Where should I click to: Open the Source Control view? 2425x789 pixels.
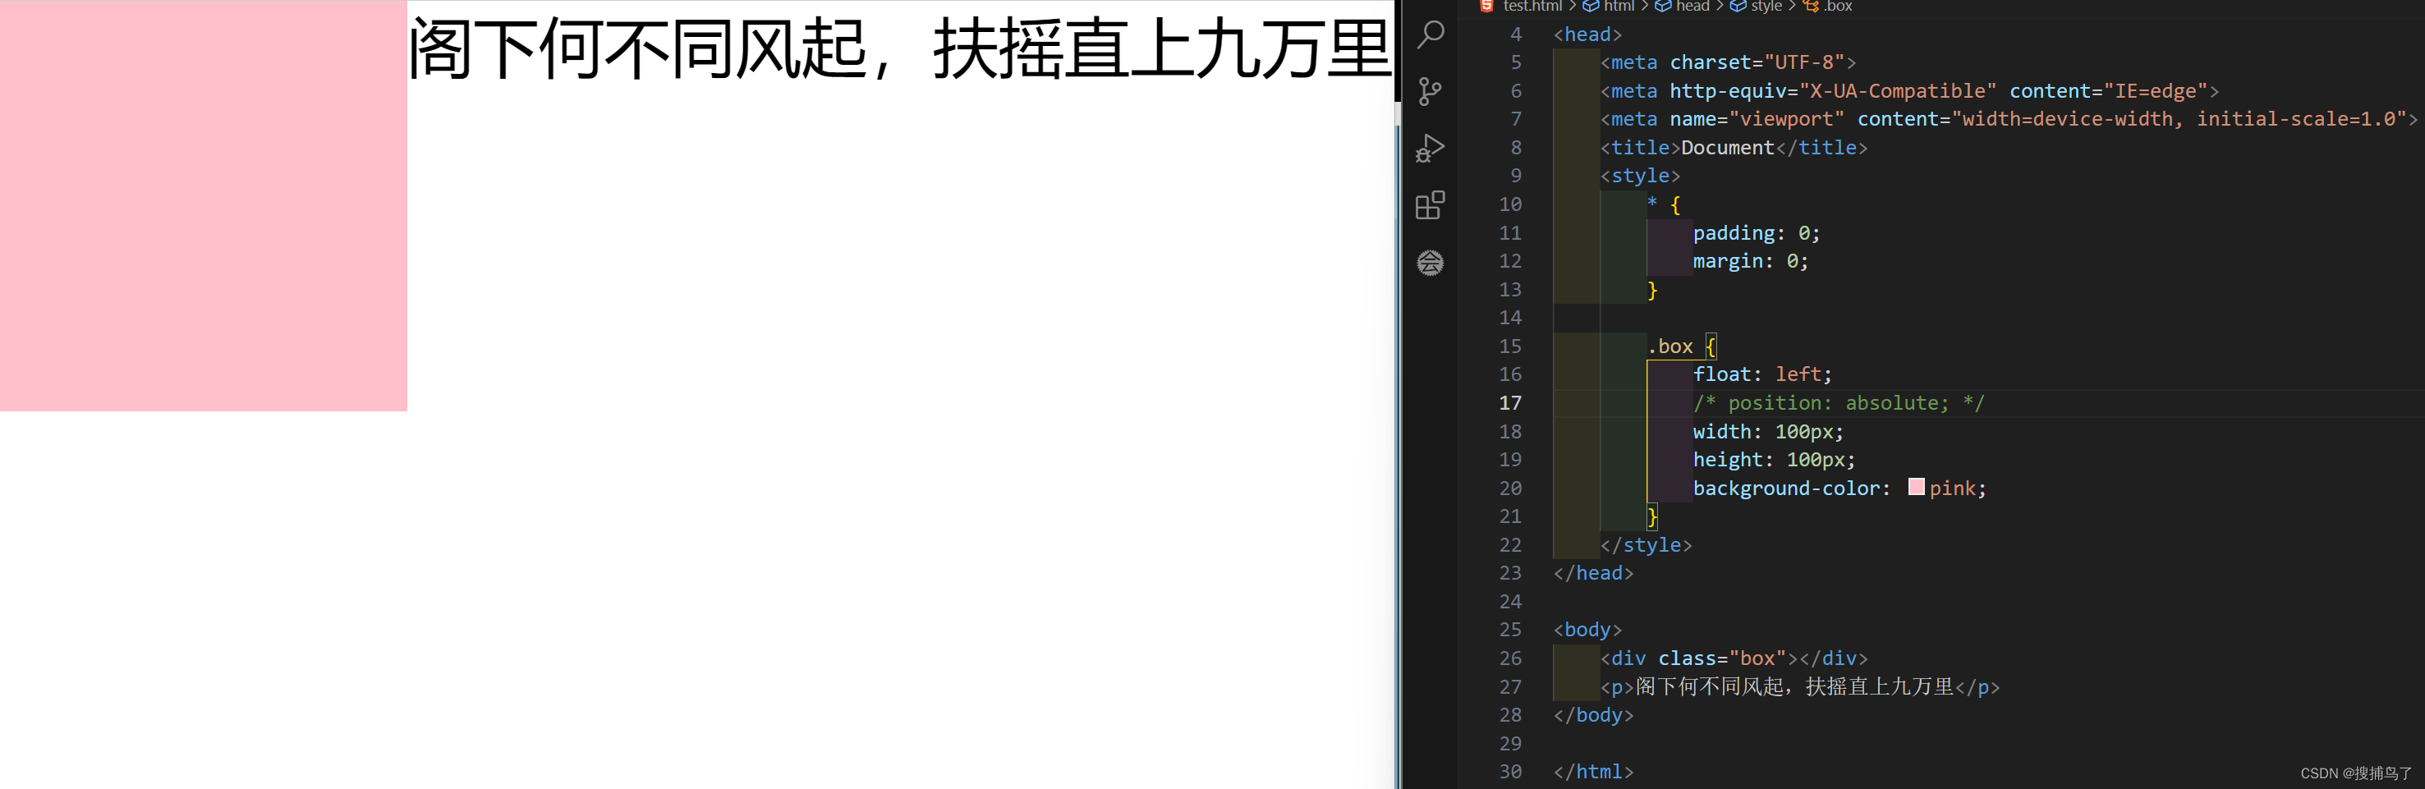click(x=1430, y=91)
